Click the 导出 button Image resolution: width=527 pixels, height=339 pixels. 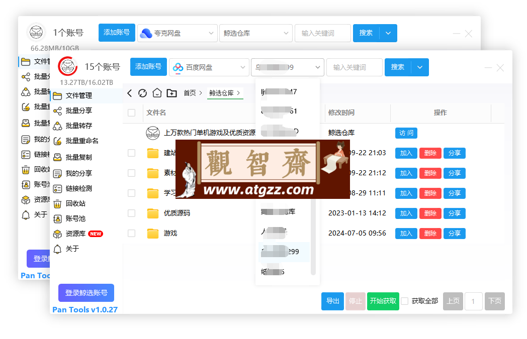coord(332,301)
